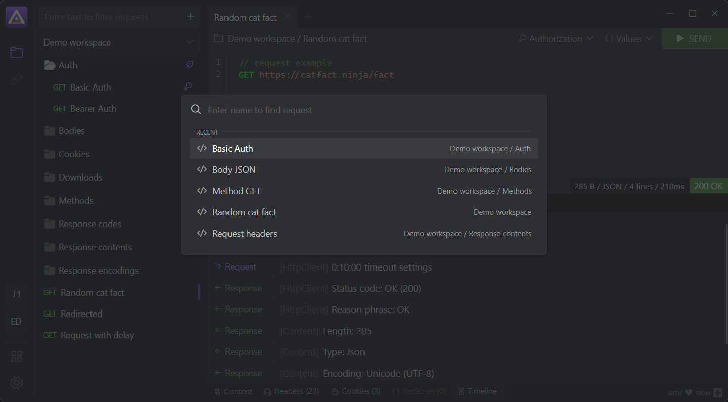Click the catfact.ninja URL in editor

[327, 75]
